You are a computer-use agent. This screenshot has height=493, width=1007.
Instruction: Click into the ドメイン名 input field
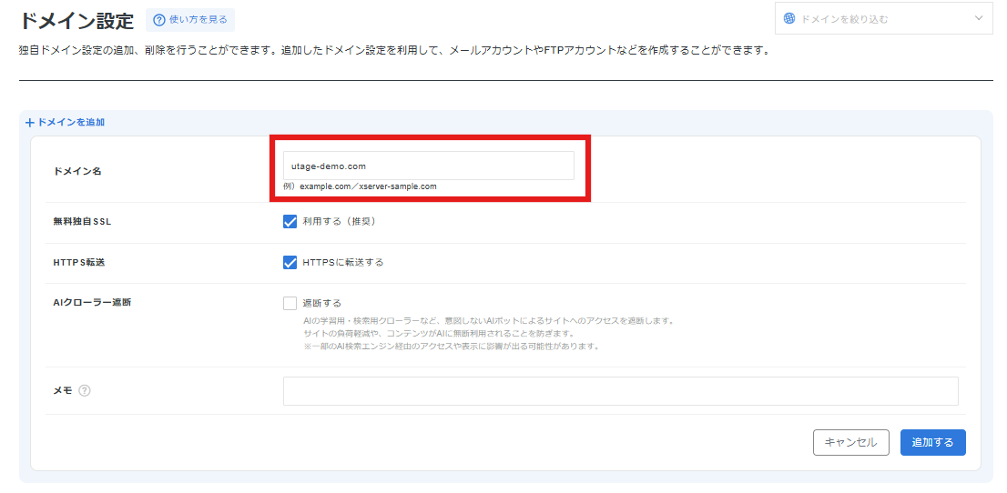click(428, 166)
